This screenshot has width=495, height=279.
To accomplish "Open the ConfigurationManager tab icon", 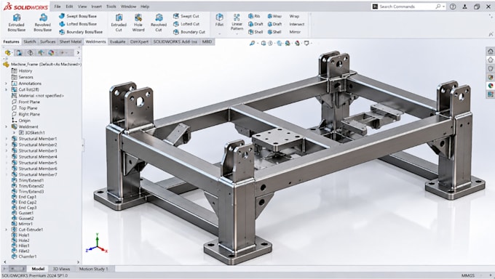I will coord(31,52).
